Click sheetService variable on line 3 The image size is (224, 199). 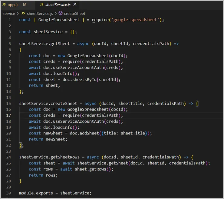(48, 32)
